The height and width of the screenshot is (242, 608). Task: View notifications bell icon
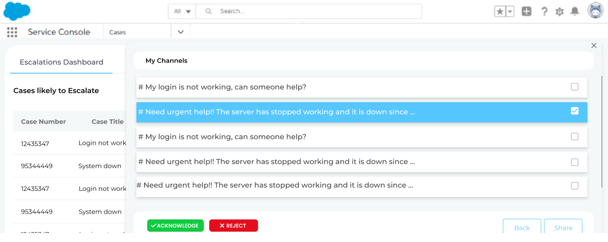[575, 11]
